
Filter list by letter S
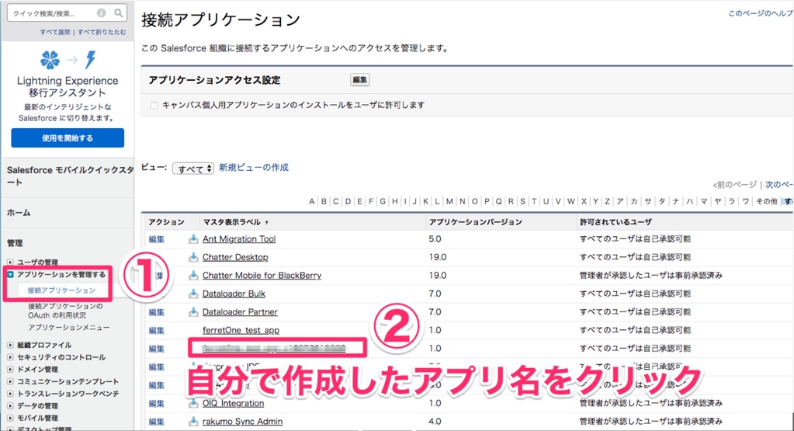522,202
